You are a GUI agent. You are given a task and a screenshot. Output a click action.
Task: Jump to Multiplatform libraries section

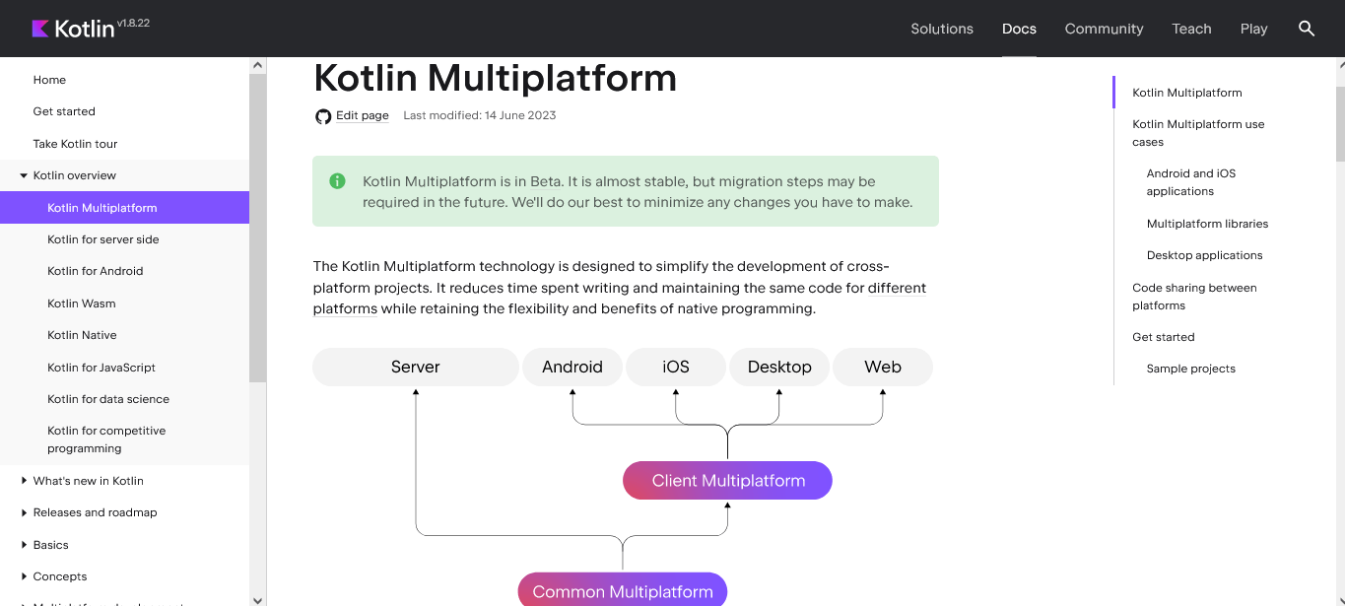pos(1207,224)
